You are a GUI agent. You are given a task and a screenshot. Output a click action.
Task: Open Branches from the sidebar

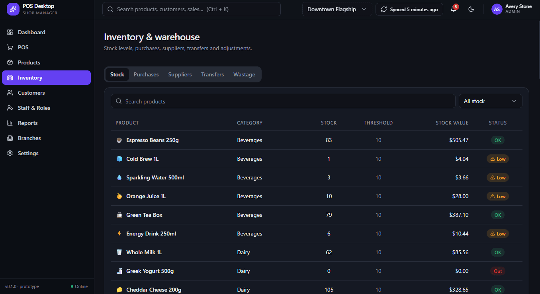(46, 138)
